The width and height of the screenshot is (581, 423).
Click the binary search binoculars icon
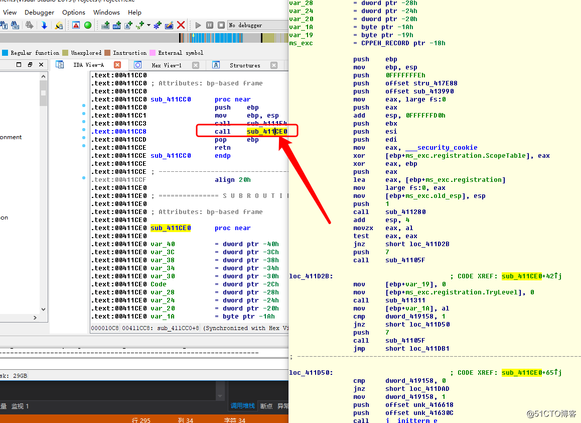[15, 25]
